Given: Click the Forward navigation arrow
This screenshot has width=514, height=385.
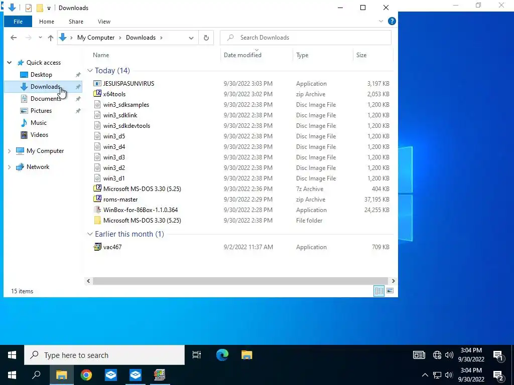Looking at the screenshot, I should pos(29,38).
